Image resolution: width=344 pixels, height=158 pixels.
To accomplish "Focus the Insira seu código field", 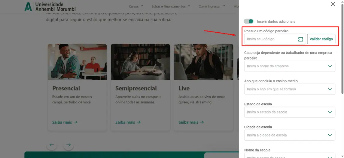I will coord(275,39).
